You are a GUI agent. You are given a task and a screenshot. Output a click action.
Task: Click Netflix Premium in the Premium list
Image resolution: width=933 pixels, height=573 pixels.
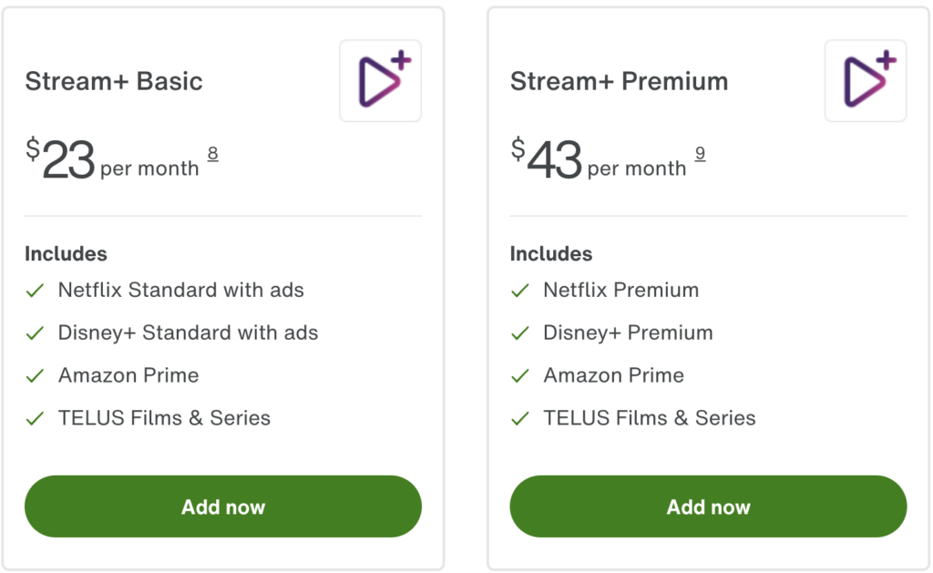[x=620, y=290]
